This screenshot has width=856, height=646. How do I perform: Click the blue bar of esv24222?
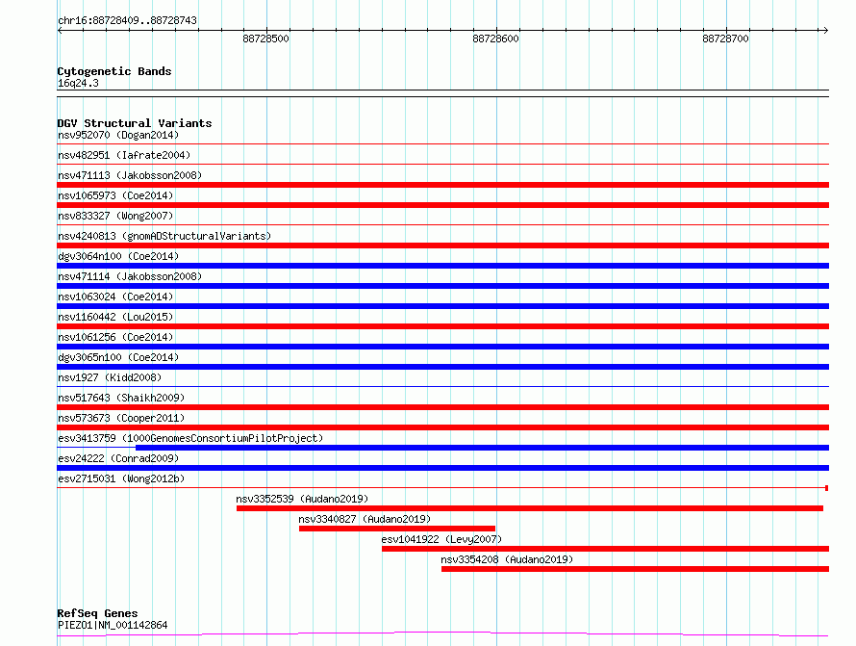click(x=442, y=468)
